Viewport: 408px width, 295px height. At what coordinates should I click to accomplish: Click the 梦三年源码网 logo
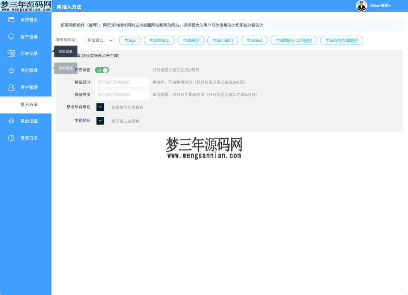(x=25, y=5)
